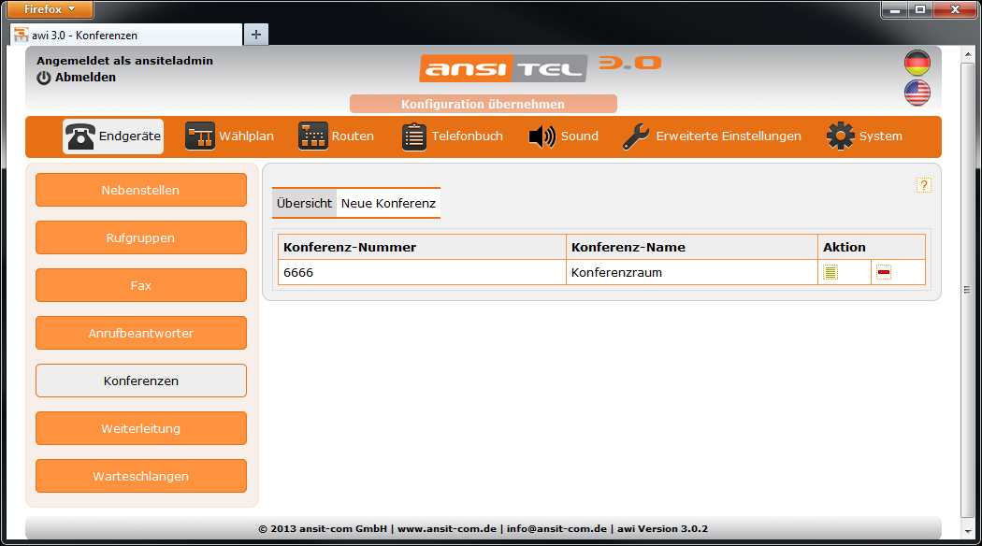This screenshot has height=546, width=982.
Task: Open the help question mark icon
Action: pyautogui.click(x=923, y=185)
